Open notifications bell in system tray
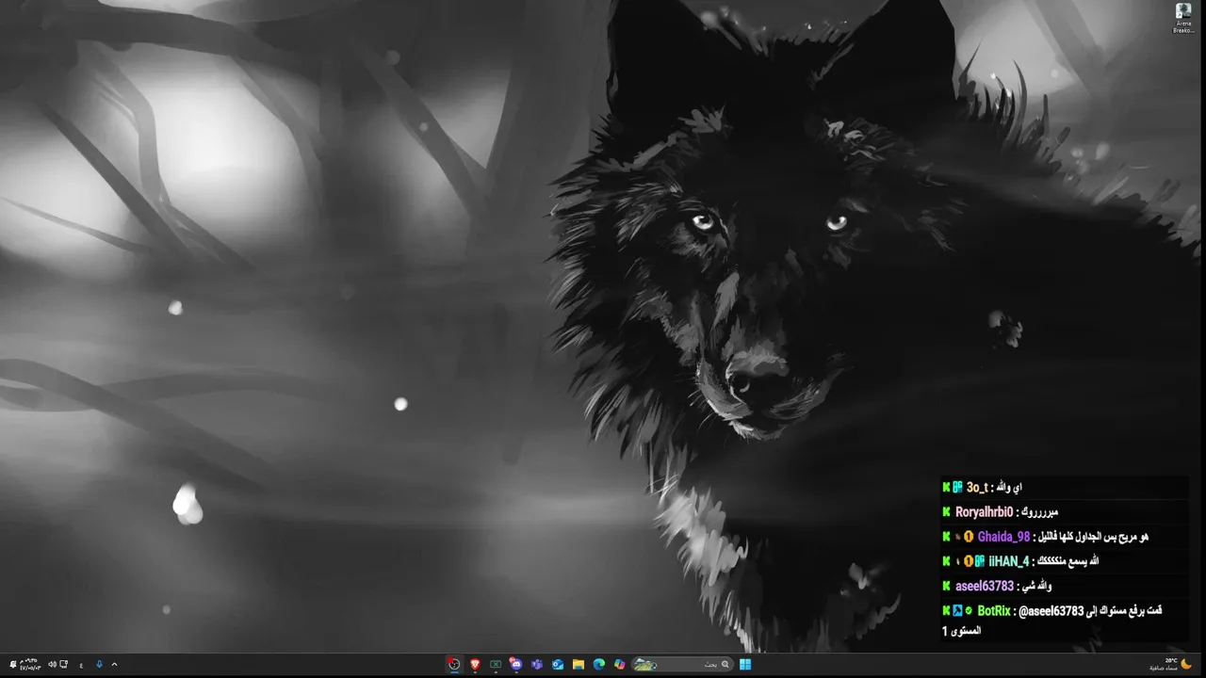This screenshot has width=1206, height=678. click(x=13, y=664)
